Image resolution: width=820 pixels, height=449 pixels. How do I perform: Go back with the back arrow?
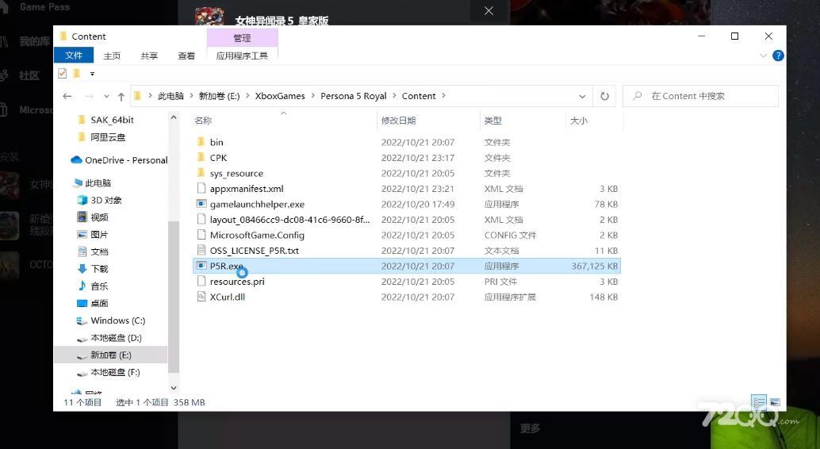tap(67, 96)
